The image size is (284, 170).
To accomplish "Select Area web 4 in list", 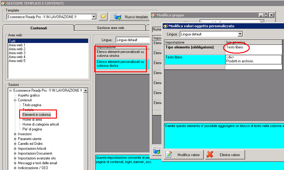I will pyautogui.click(x=17, y=57).
